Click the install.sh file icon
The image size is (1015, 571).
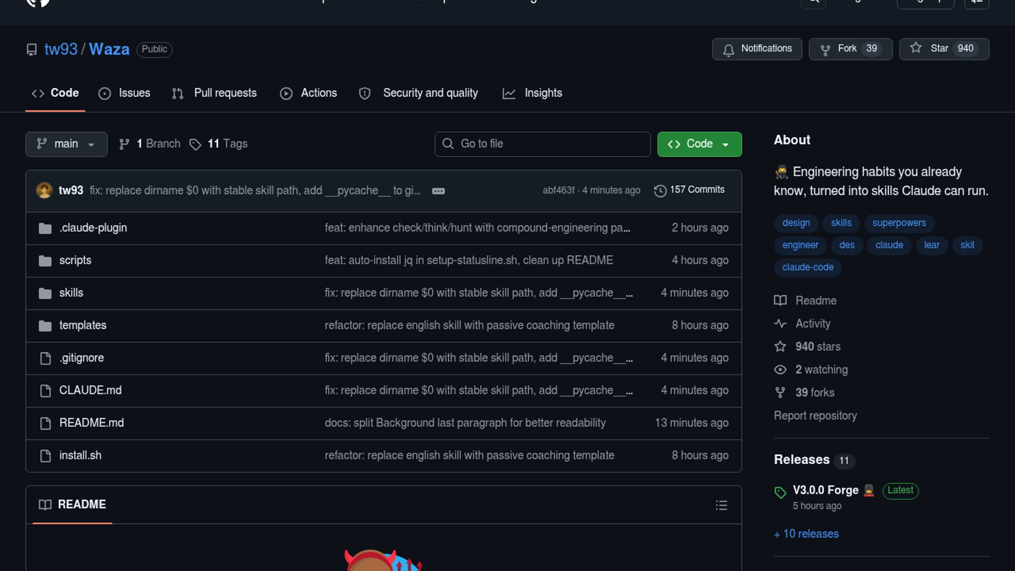pos(45,456)
